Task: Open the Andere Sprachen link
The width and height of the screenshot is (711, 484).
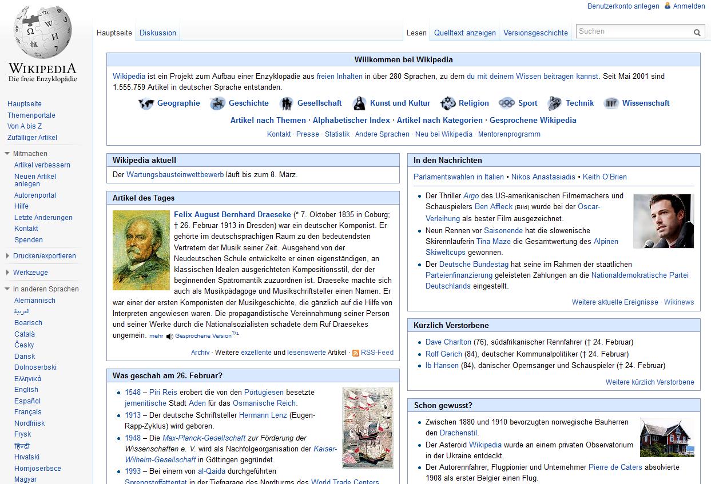Action: [x=382, y=134]
